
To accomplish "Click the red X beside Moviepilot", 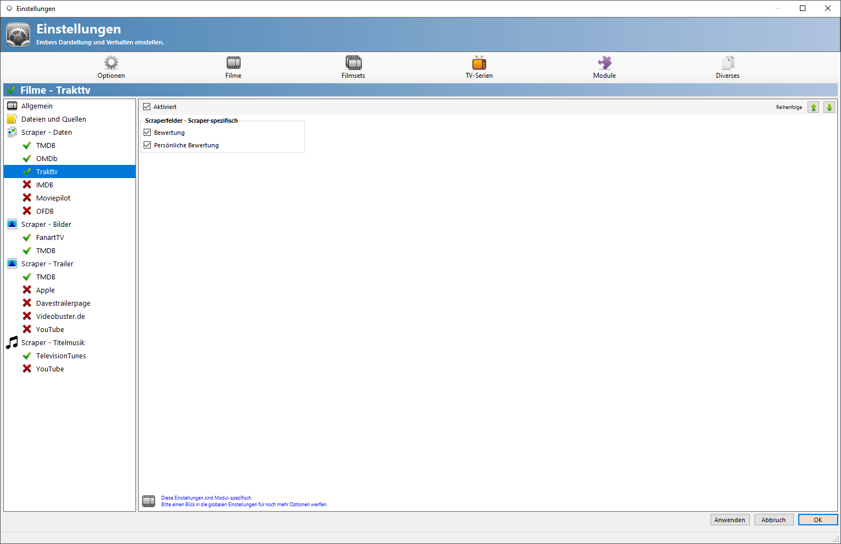I will point(27,198).
